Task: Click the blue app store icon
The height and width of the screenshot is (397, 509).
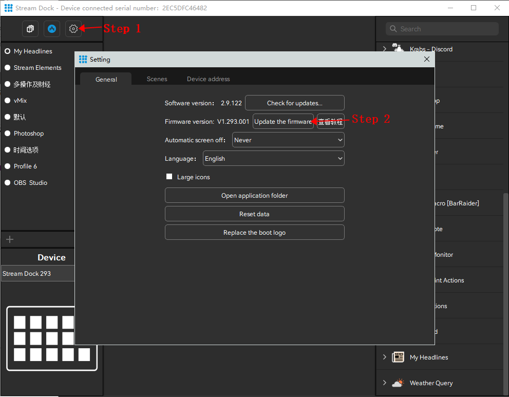Action: coord(52,29)
